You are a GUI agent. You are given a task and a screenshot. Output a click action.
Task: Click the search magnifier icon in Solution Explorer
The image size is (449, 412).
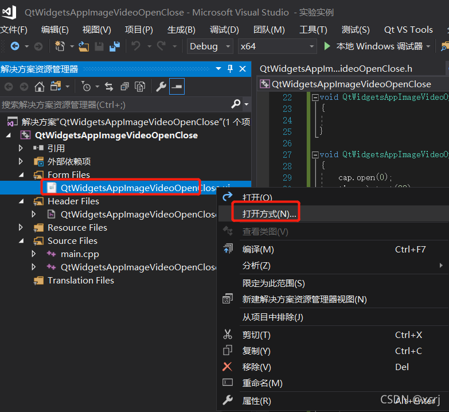click(x=236, y=104)
